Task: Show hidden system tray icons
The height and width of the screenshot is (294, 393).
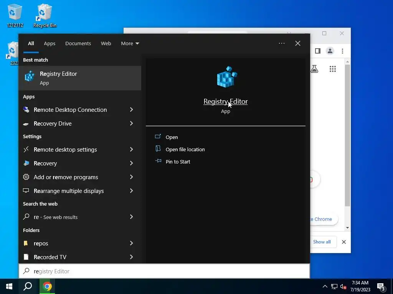Action: (325, 286)
